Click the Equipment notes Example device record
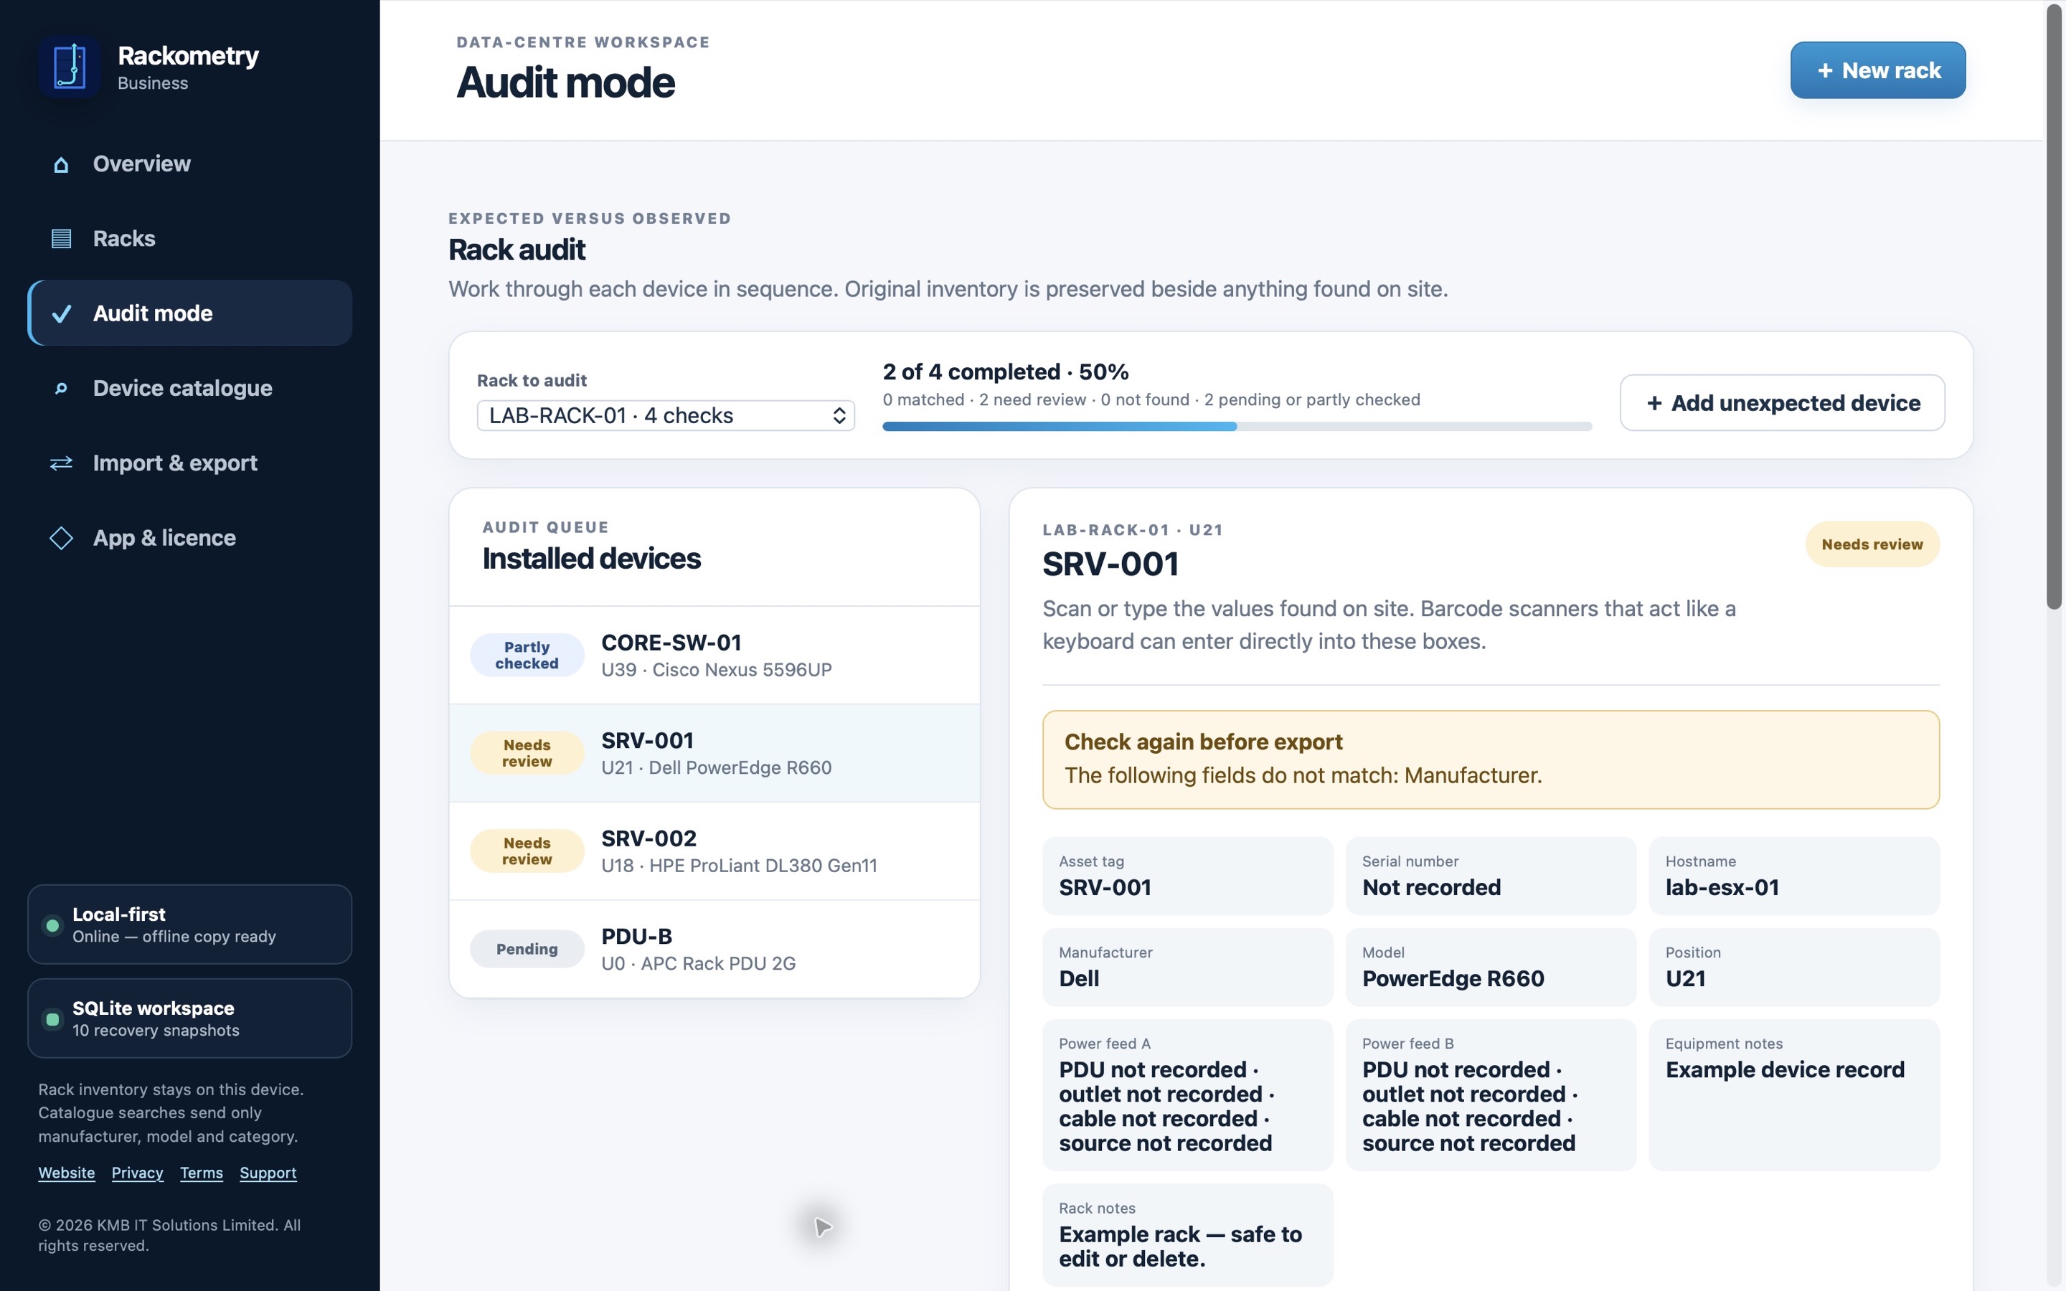Viewport: 2066px width, 1291px height. pos(1793,1094)
